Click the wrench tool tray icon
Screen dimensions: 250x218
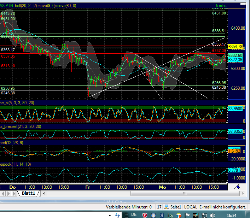click(196, 216)
